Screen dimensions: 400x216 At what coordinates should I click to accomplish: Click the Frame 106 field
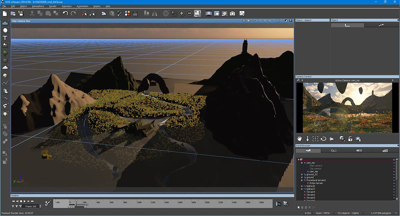[x=31, y=206]
